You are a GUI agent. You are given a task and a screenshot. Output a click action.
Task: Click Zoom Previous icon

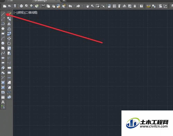[x=103, y=6]
